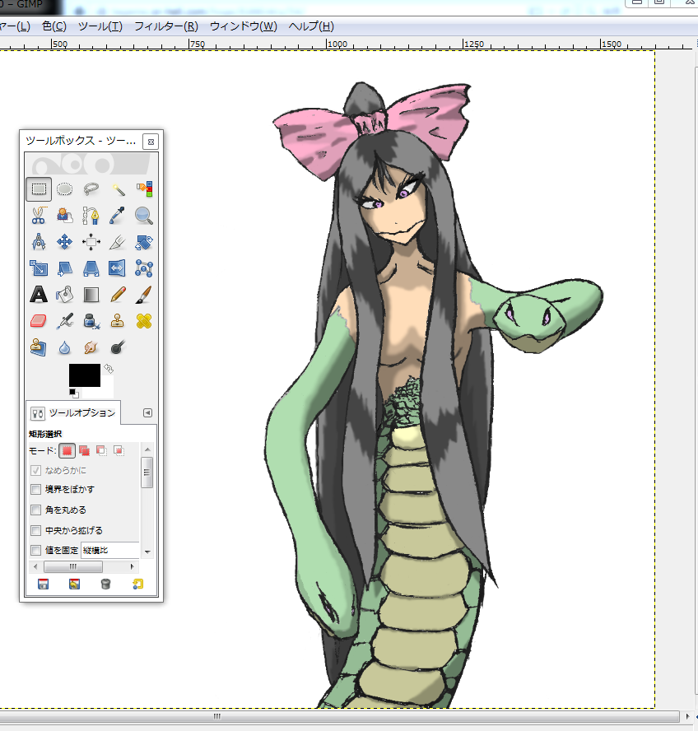Select the Text tool

(x=39, y=294)
